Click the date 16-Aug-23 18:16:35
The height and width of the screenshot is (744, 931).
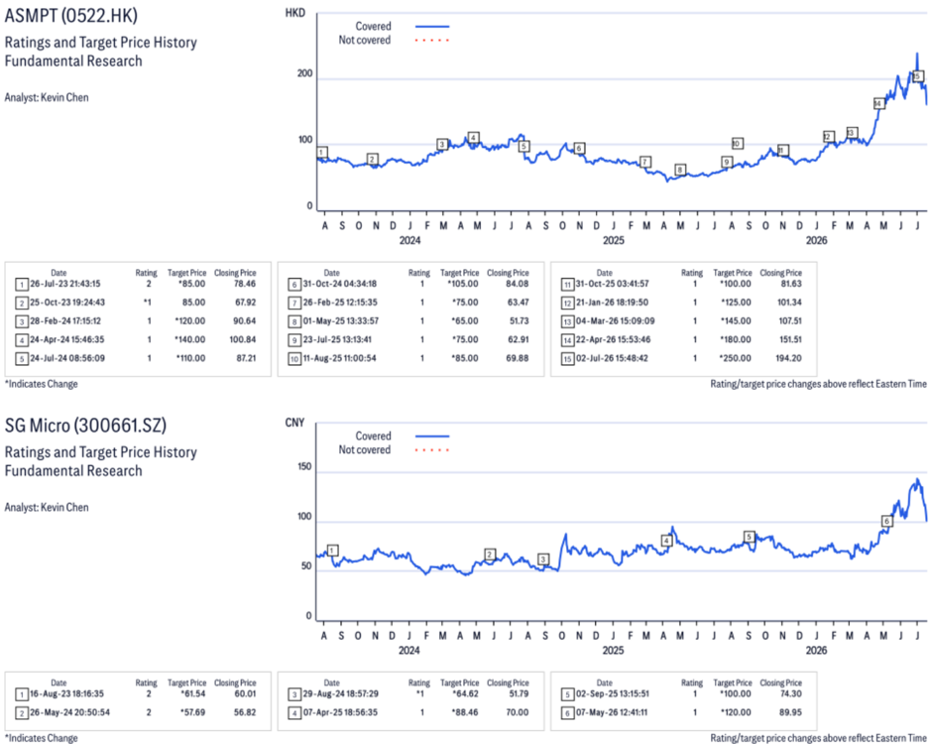pyautogui.click(x=67, y=694)
